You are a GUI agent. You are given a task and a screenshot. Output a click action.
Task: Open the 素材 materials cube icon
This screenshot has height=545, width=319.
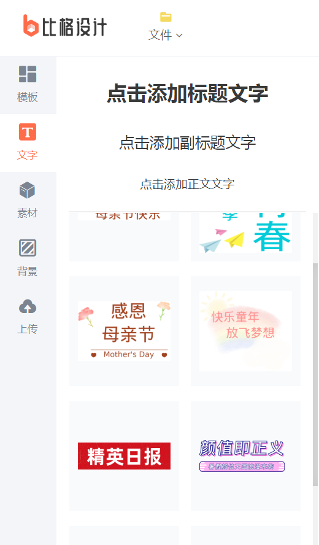point(28,190)
